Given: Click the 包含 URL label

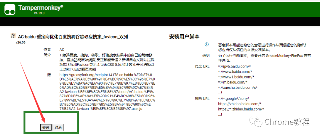Looking at the screenshot, I should click(x=202, y=66).
